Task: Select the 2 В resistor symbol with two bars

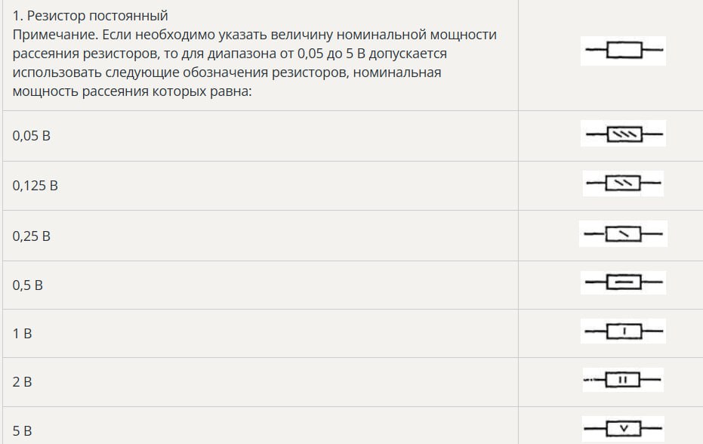Action: tap(623, 380)
